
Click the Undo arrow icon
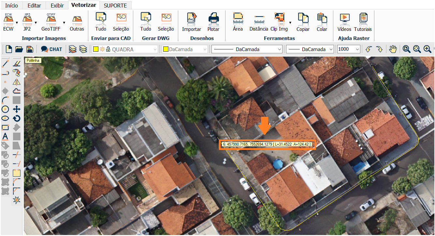369,49
